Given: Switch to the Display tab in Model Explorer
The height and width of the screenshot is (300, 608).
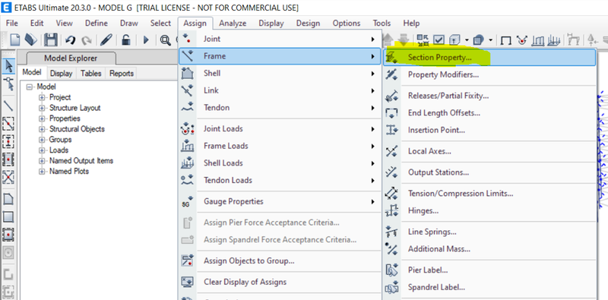Looking at the screenshot, I should click(62, 73).
